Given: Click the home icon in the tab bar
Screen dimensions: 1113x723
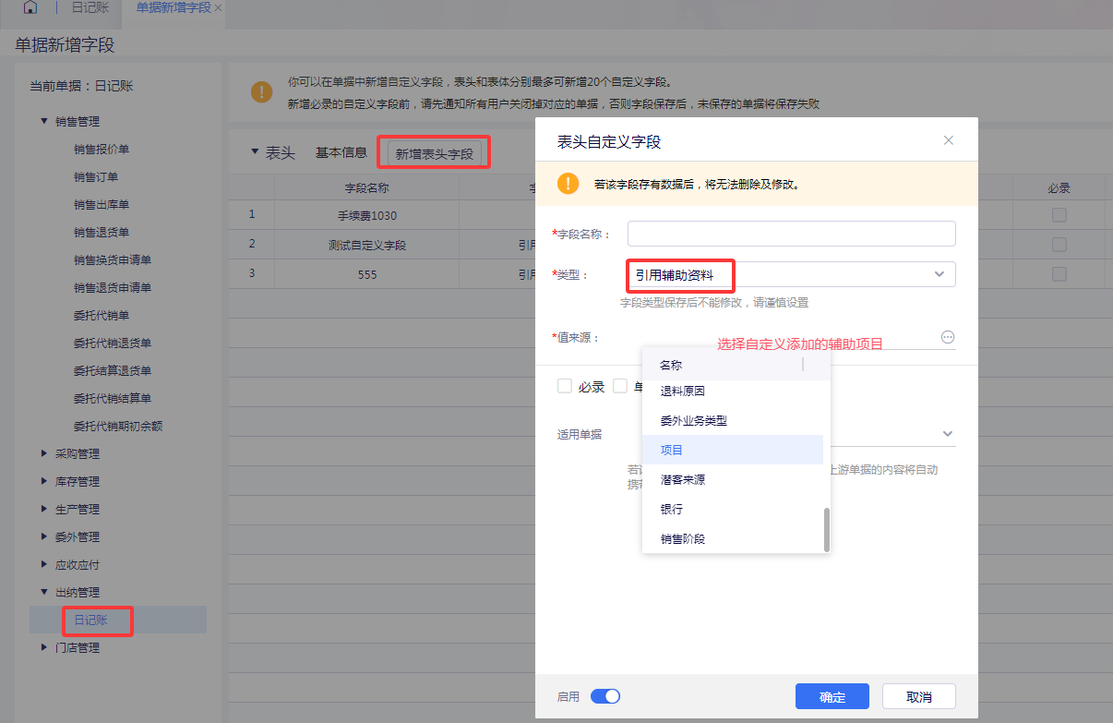Looking at the screenshot, I should pos(30,8).
